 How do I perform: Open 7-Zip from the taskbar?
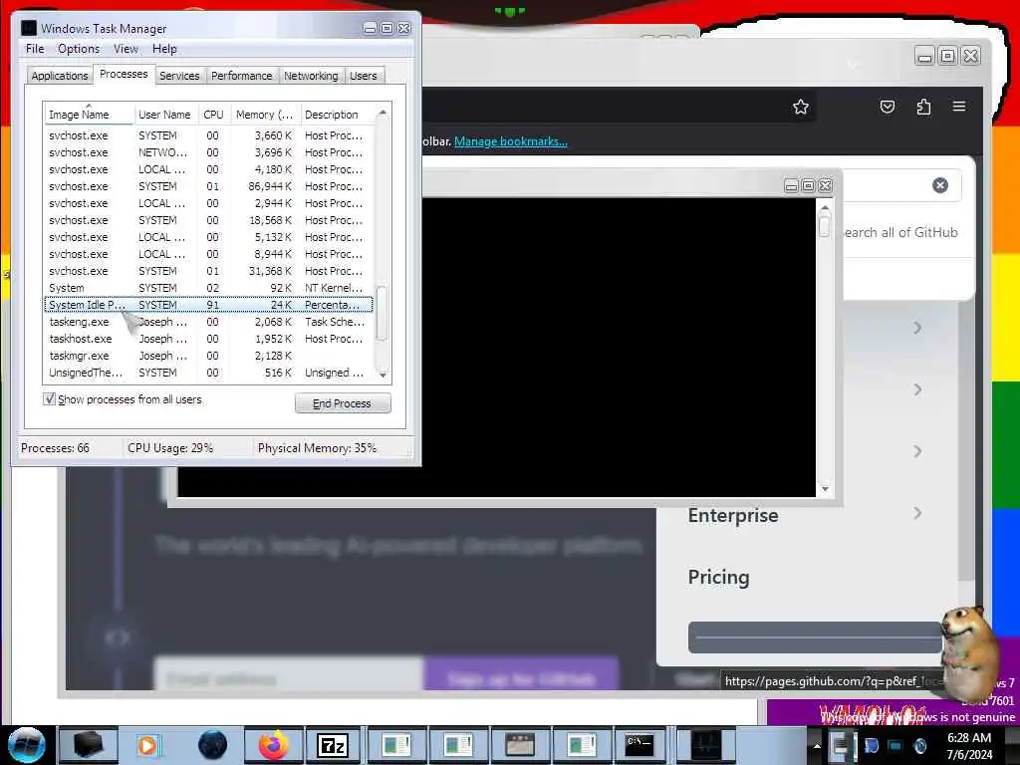(x=333, y=745)
